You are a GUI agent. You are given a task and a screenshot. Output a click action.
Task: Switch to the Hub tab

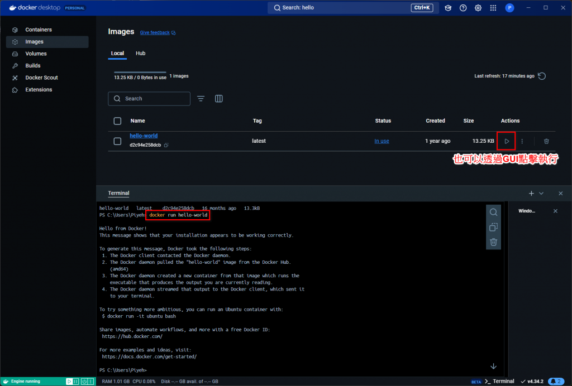[x=140, y=54]
